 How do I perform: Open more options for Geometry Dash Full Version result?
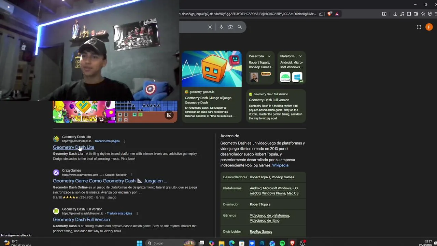click(x=137, y=214)
